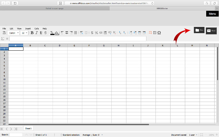Click the Files button
The image size is (219, 137).
(199, 30)
